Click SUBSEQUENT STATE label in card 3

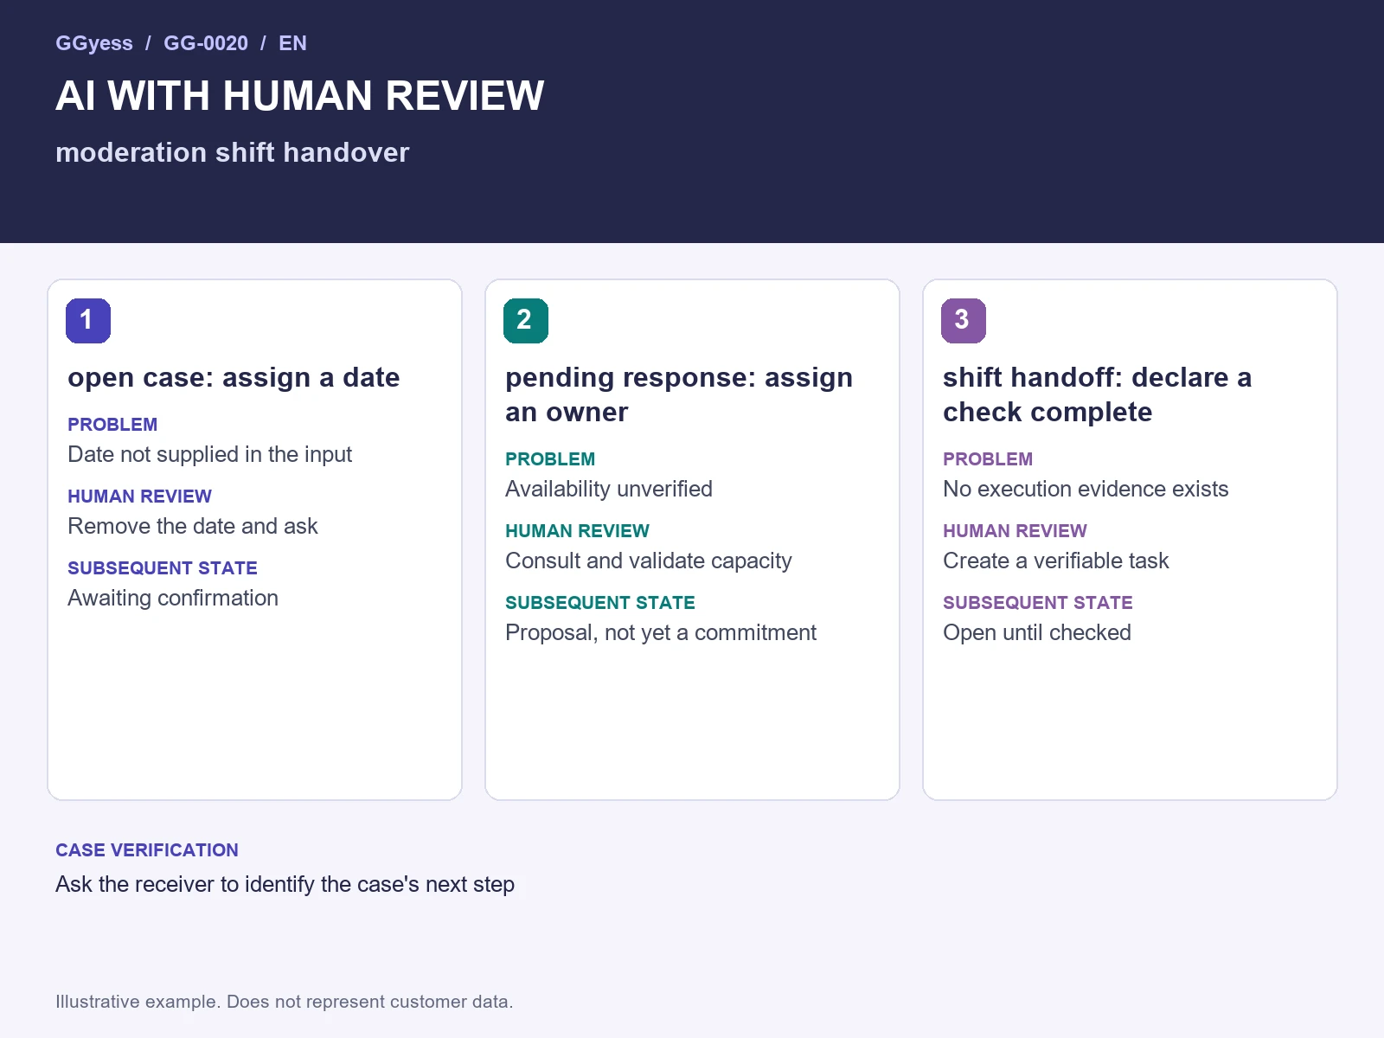coord(1038,603)
